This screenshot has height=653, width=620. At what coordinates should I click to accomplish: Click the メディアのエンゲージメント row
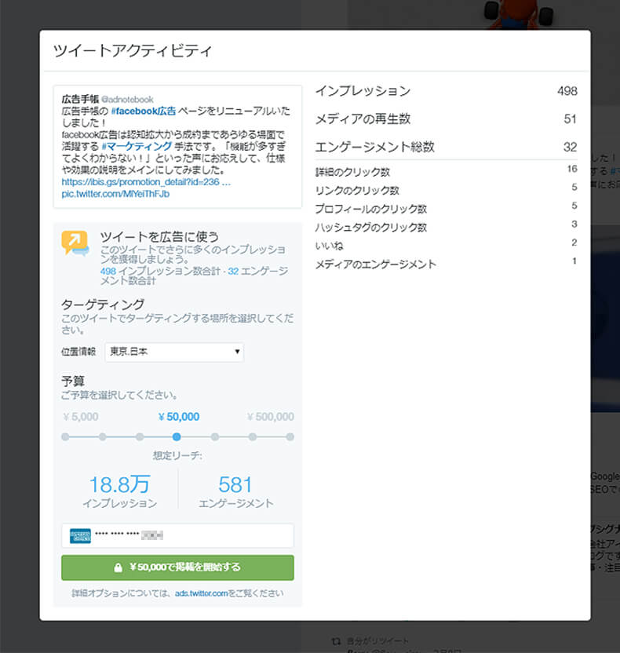[x=446, y=264]
